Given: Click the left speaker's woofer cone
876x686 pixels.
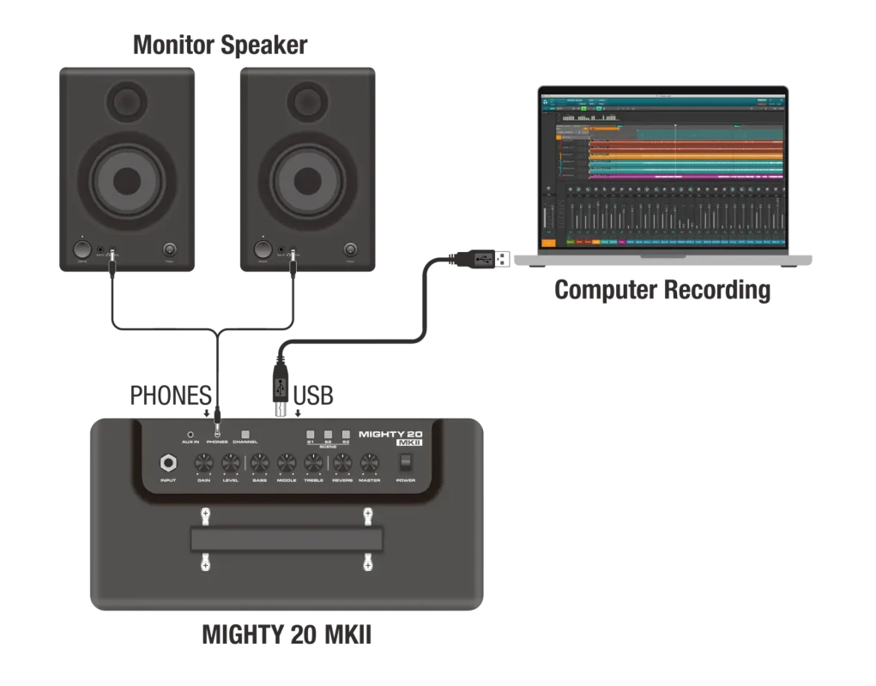Looking at the screenshot, I should tap(127, 181).
